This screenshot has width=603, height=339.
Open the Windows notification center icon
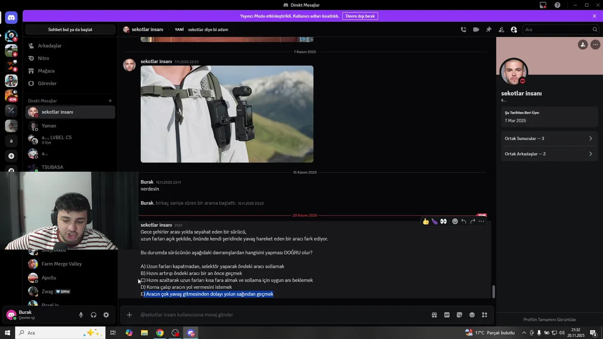point(594,333)
